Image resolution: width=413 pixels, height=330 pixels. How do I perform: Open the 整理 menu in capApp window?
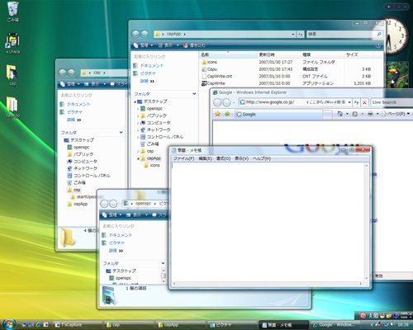pos(143,45)
